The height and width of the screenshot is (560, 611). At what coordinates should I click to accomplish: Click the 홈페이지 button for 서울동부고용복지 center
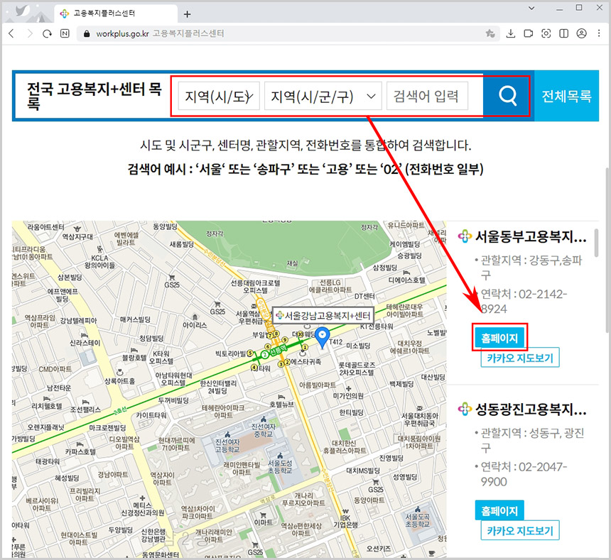501,337
